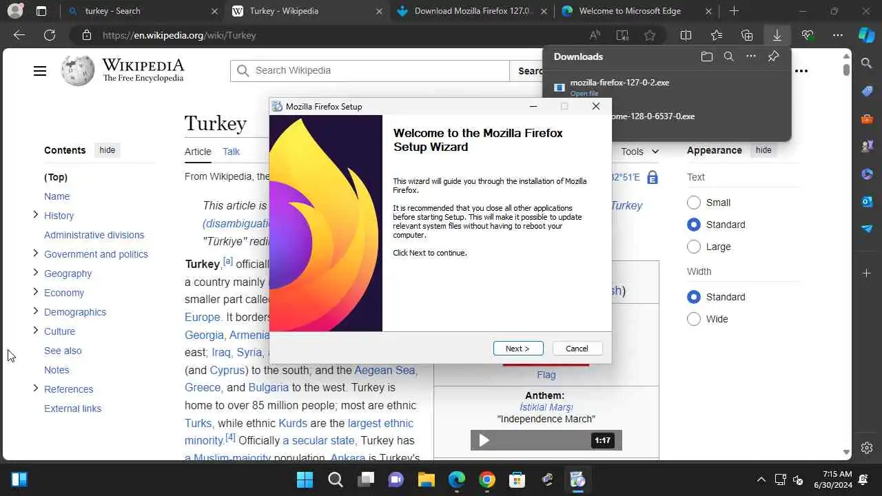Click Next in Firefox Setup
Screen dimensions: 882x496
tap(518, 349)
